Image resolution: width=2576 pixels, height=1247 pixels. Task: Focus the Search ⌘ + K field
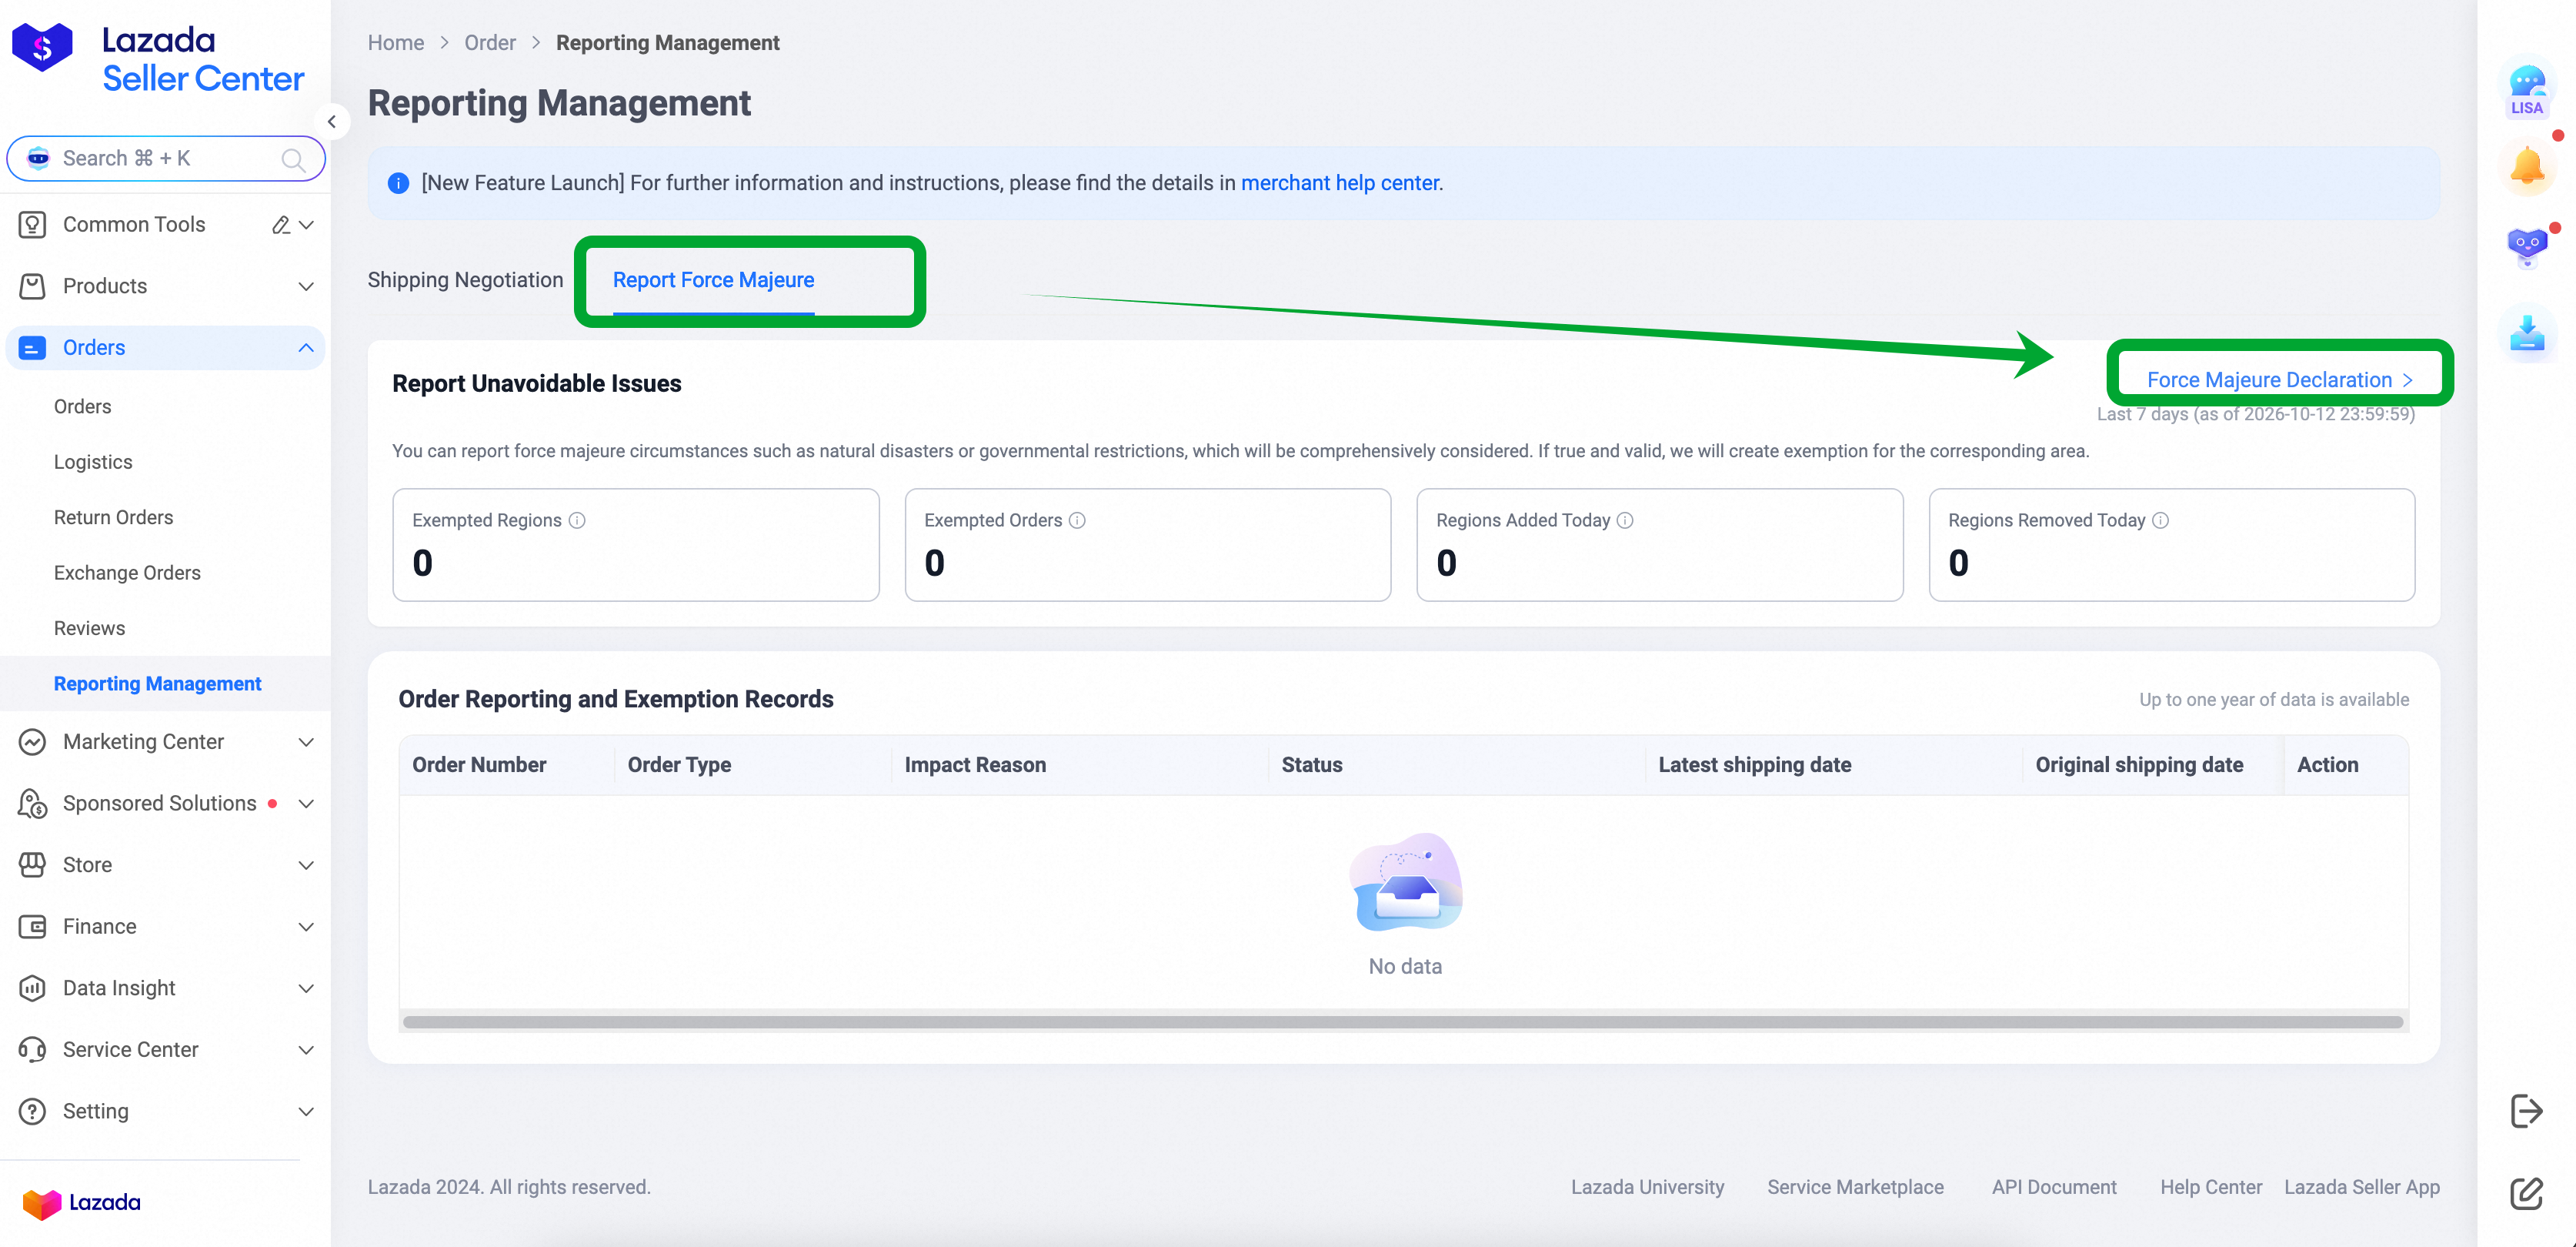(166, 159)
